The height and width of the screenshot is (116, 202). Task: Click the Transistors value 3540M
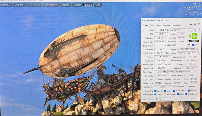click(x=182, y=41)
